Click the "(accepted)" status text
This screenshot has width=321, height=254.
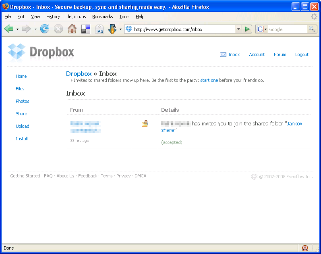[172, 142]
